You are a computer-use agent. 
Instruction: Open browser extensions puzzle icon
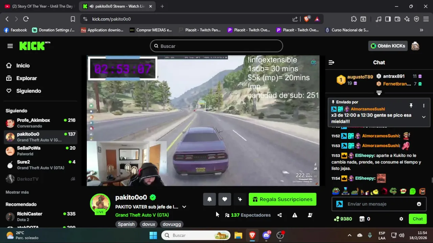coord(354,19)
